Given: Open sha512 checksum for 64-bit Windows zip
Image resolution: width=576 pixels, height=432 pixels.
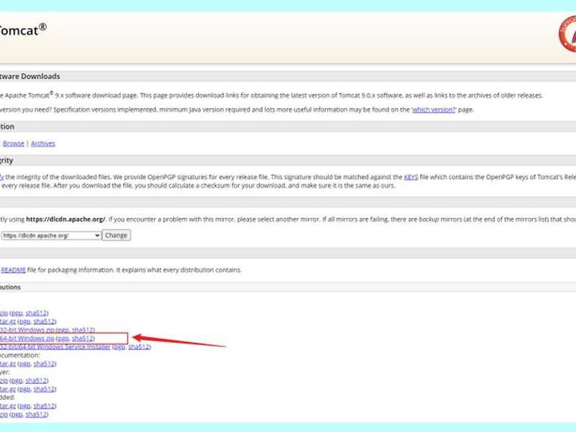Looking at the screenshot, I should pyautogui.click(x=83, y=338).
